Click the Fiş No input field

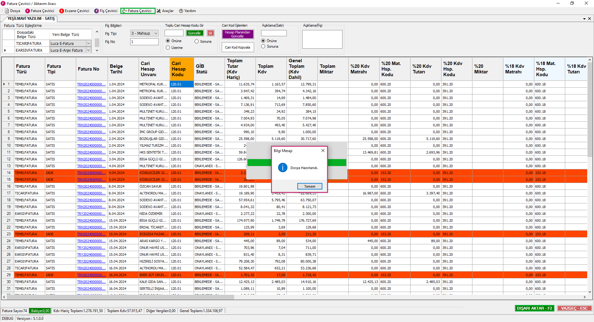(x=144, y=42)
